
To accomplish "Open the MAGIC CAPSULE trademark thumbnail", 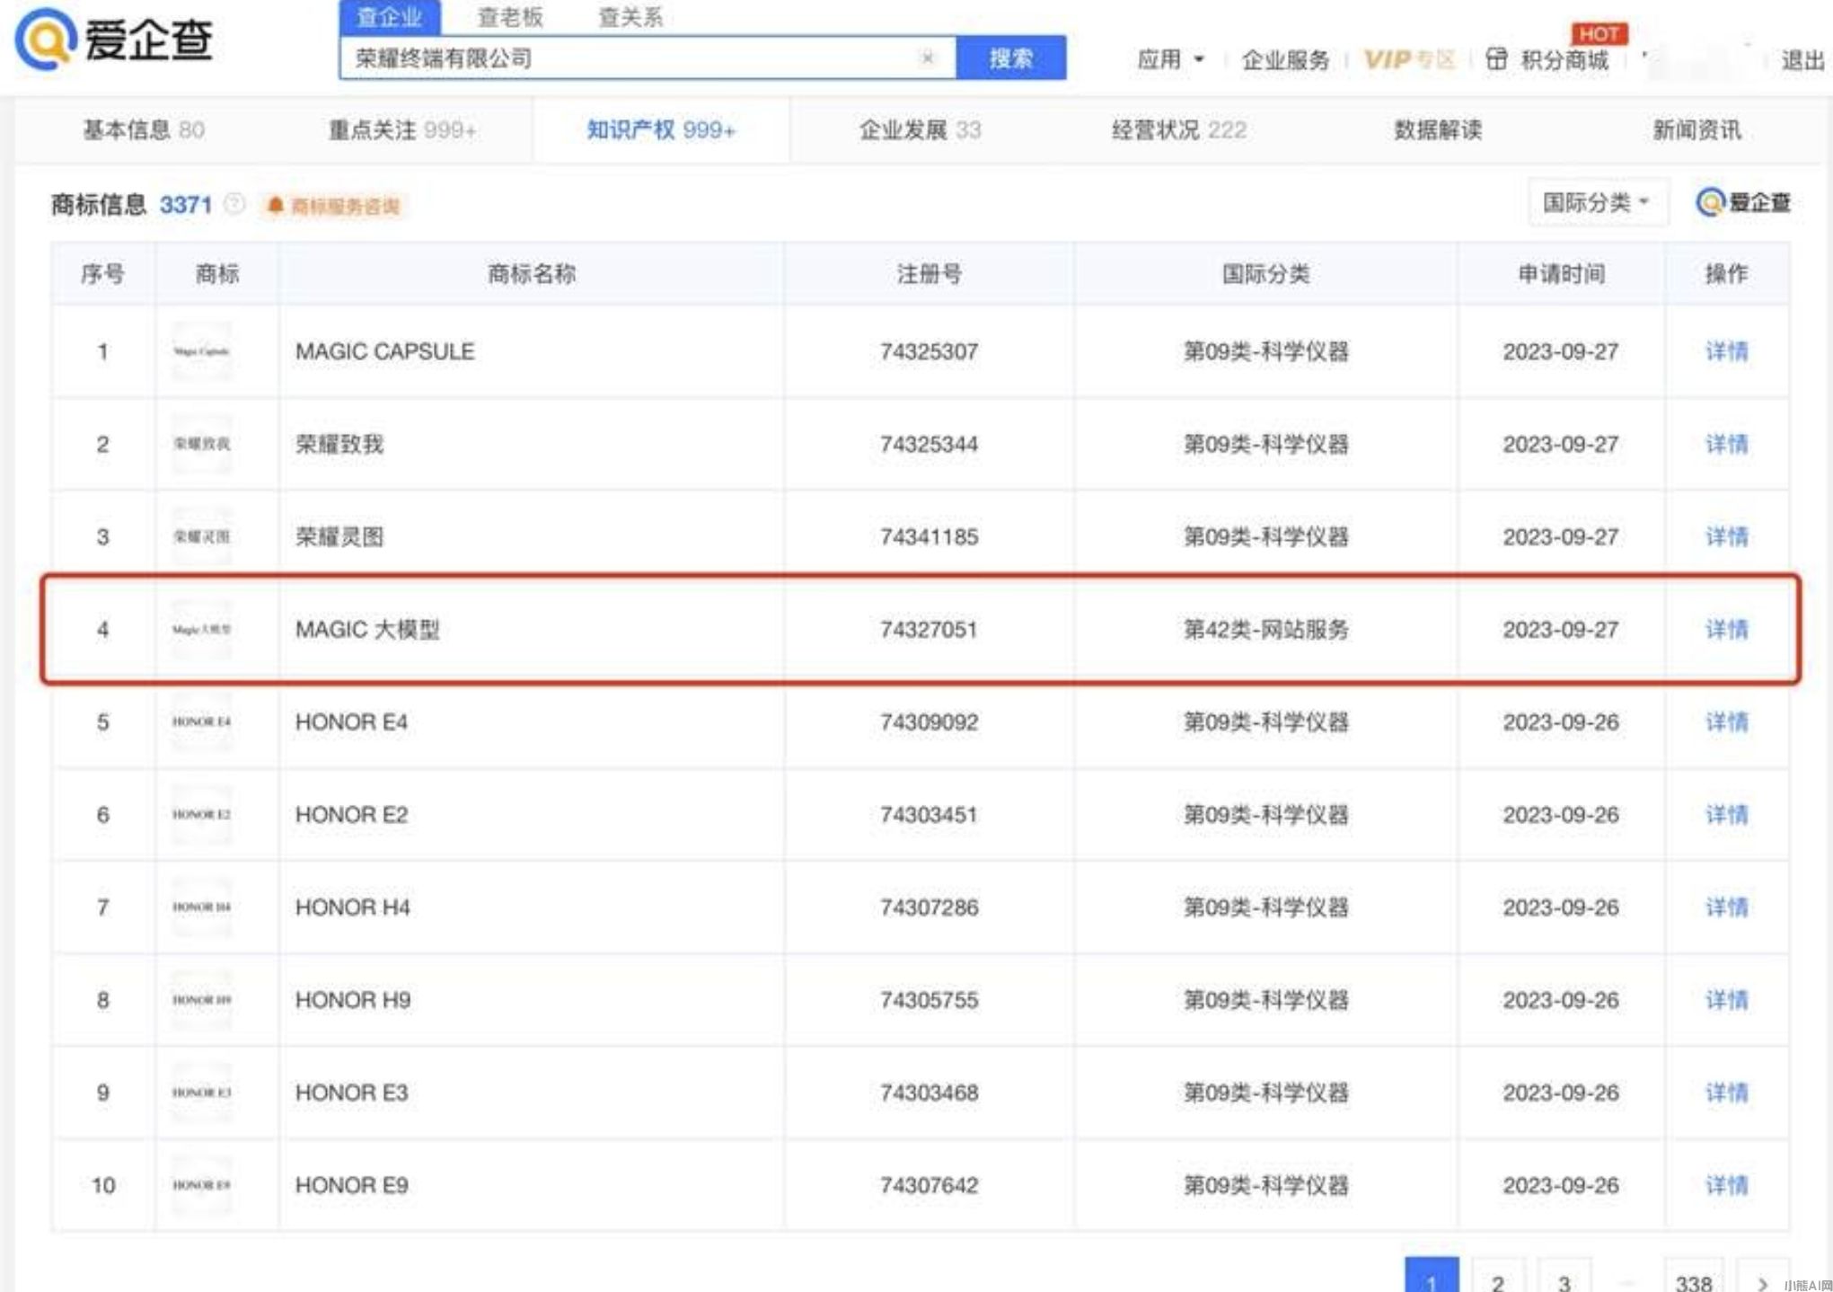I will [x=202, y=351].
